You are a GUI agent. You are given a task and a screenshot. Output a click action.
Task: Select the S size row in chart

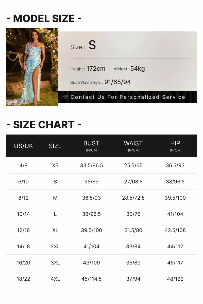click(101, 182)
